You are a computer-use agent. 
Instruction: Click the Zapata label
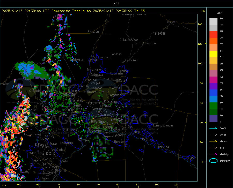coord(63,161)
